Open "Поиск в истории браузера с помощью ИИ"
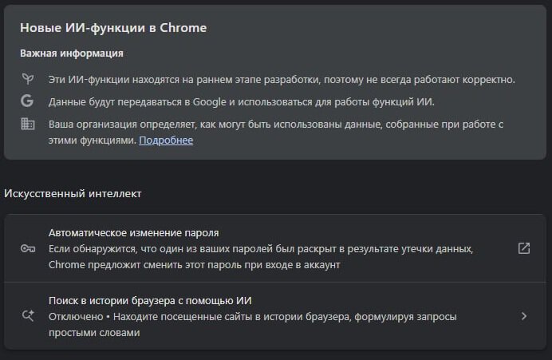 pyautogui.click(x=151, y=300)
